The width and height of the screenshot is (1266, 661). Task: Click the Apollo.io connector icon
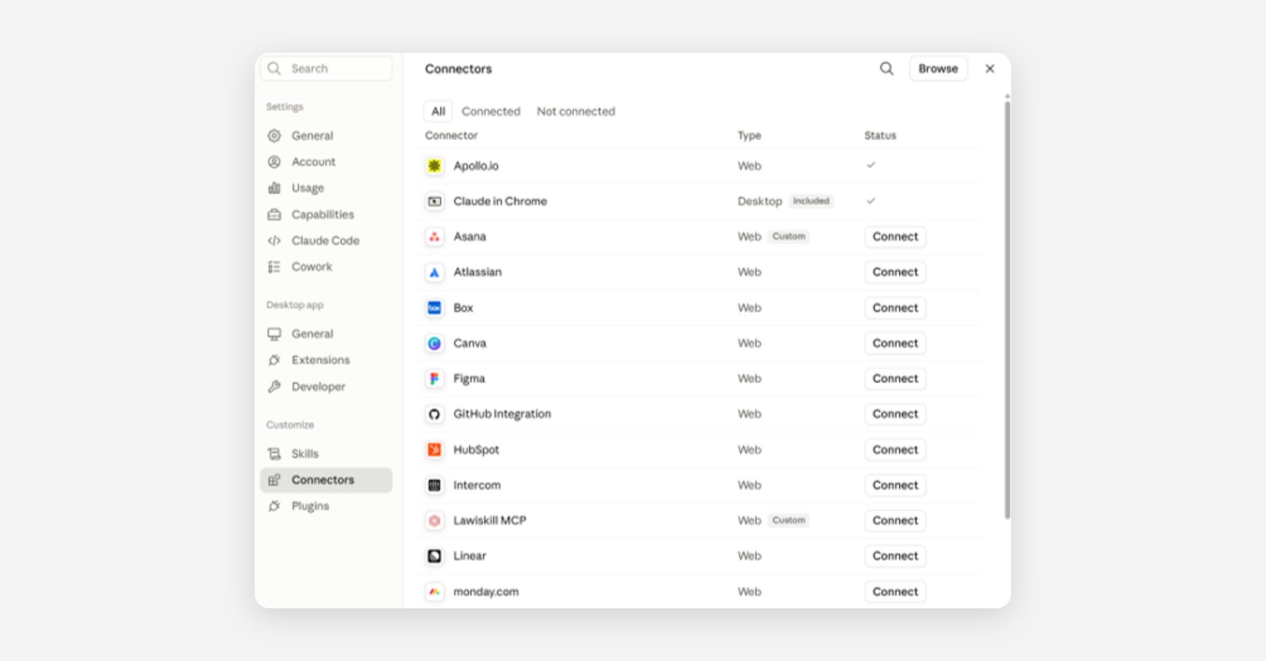pyautogui.click(x=434, y=166)
